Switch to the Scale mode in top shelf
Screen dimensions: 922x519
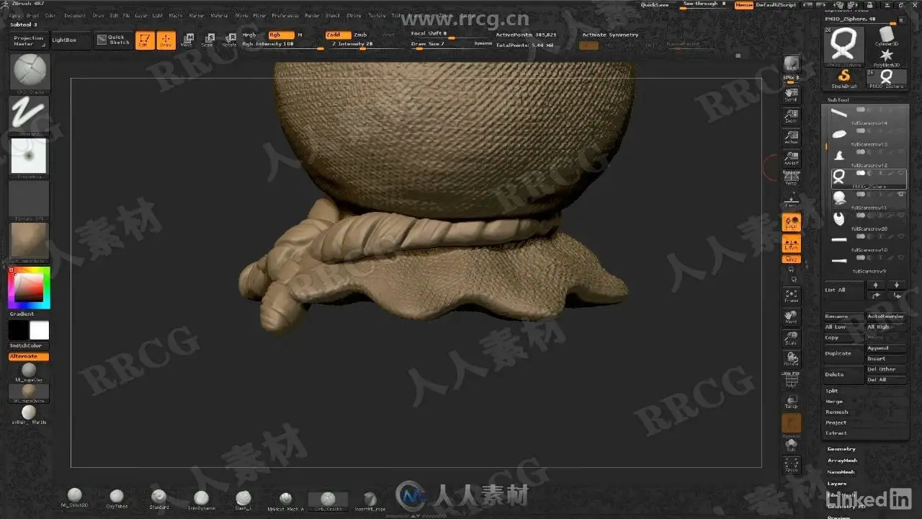[x=207, y=40]
